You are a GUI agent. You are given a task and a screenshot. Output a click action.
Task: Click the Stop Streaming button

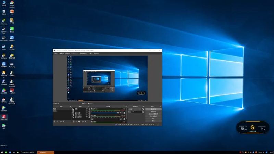(x=153, y=109)
